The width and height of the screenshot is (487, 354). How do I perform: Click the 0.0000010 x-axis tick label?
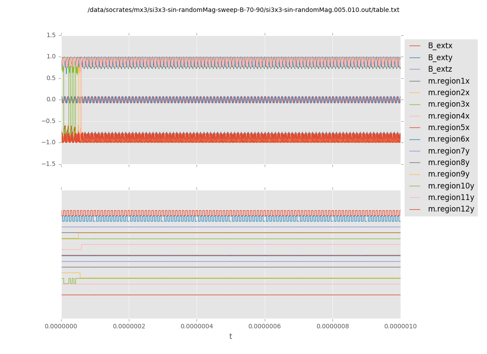[400, 327]
